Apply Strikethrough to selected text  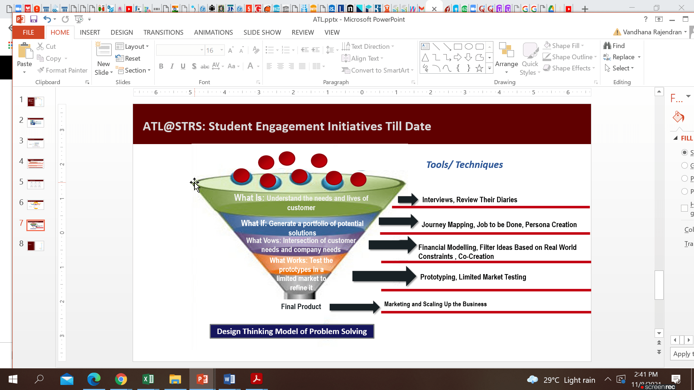click(x=205, y=67)
